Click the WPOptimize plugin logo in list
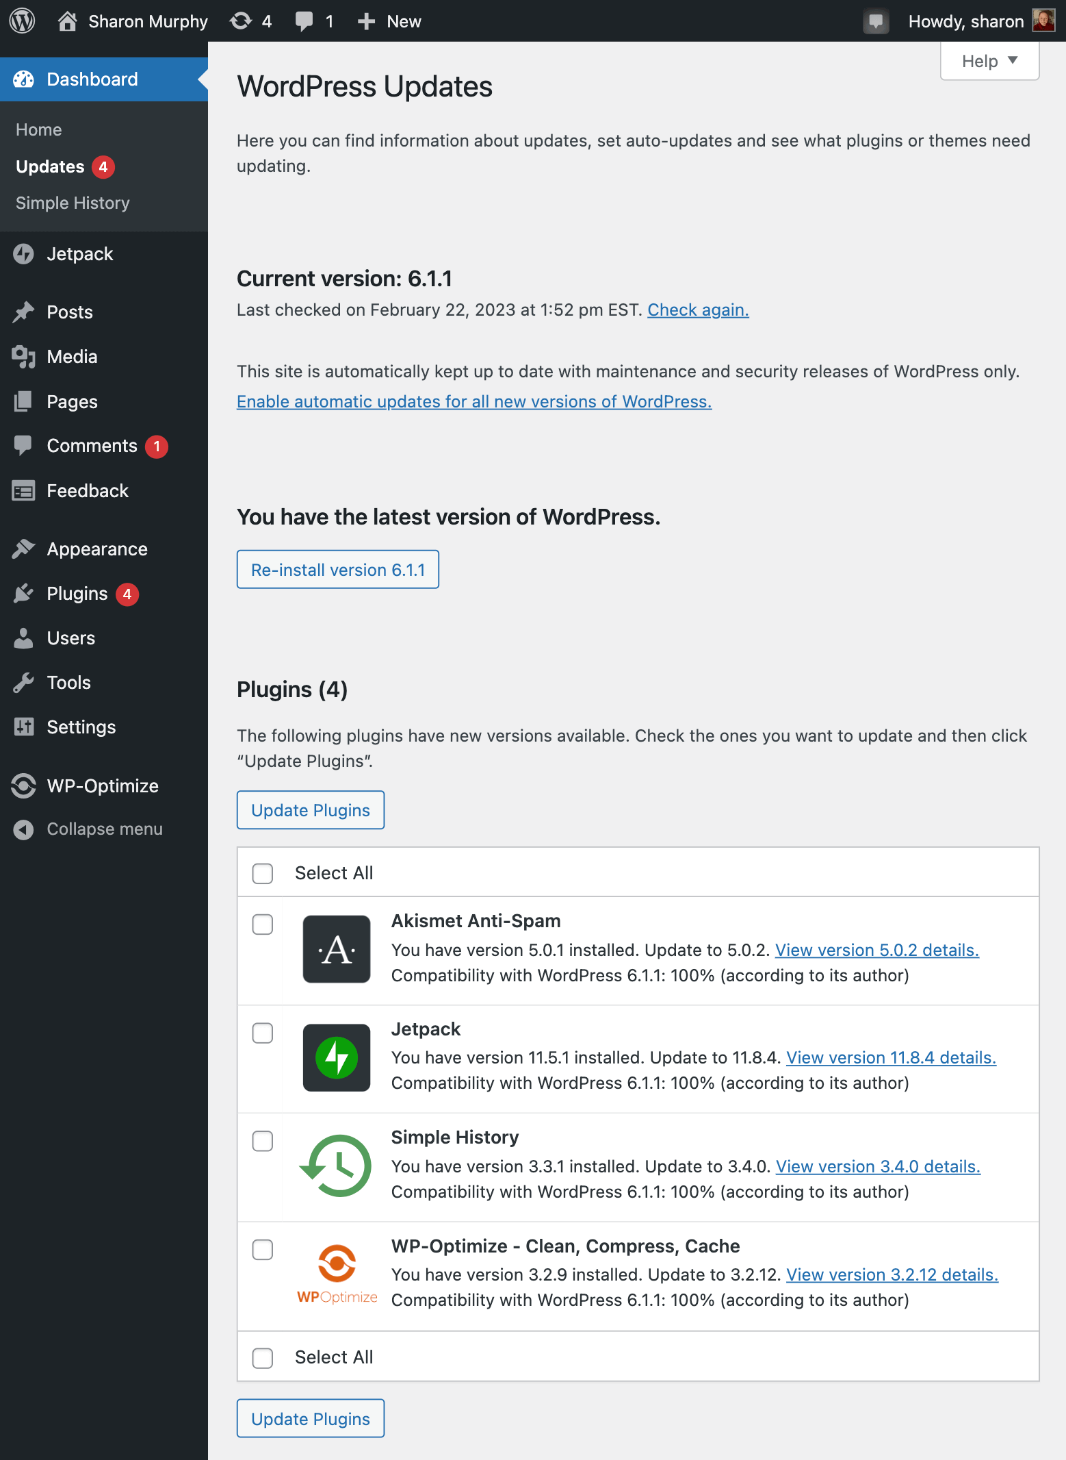 337,1274
